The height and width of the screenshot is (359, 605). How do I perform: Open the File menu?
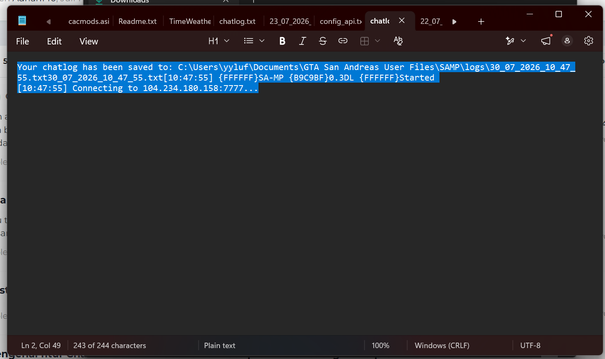(x=23, y=41)
